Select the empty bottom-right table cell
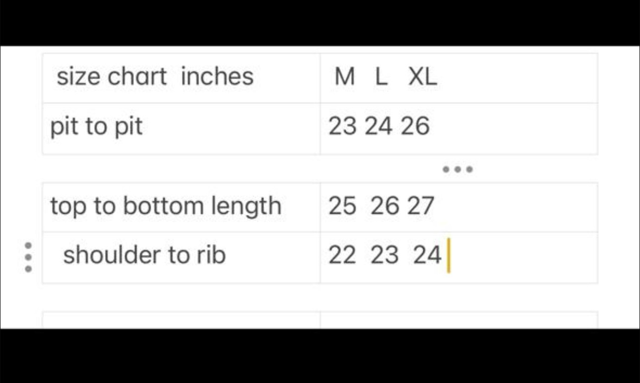Image resolution: width=640 pixels, height=383 pixels. (458, 320)
